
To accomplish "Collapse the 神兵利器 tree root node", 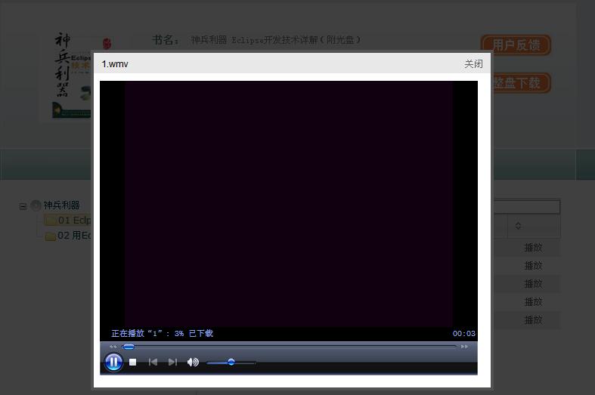I will (23, 206).
